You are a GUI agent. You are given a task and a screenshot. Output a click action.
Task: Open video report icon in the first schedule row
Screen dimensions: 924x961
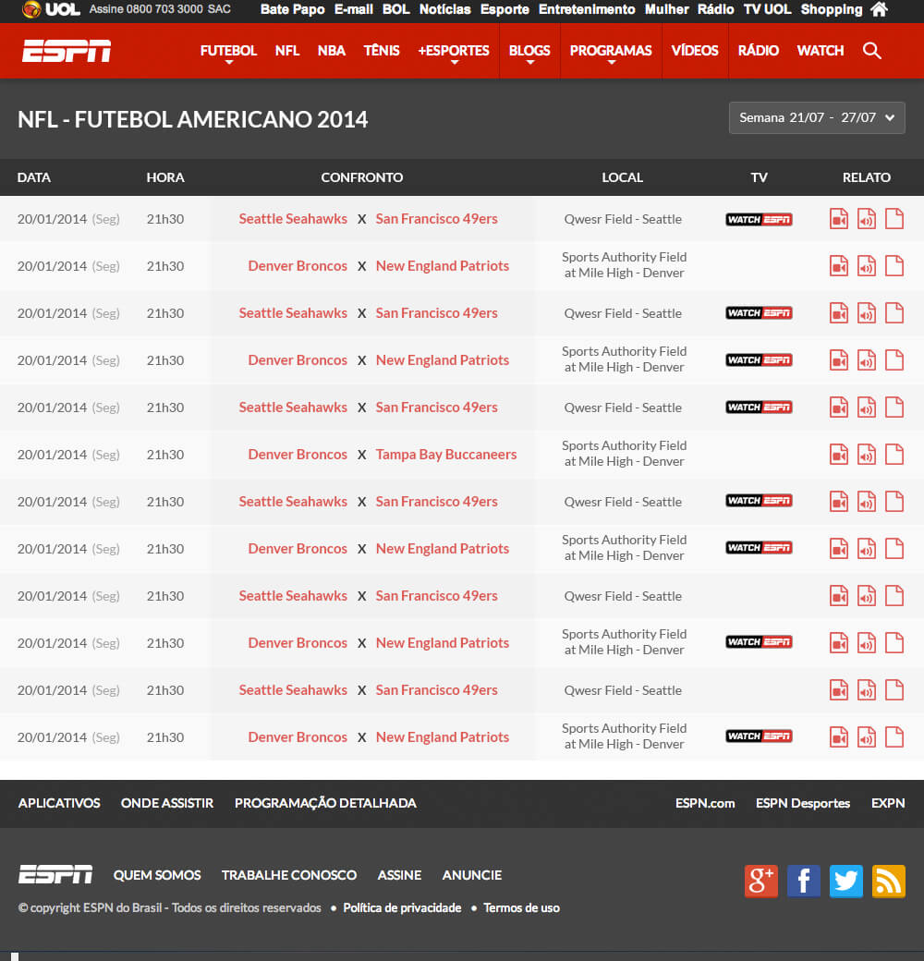pyautogui.click(x=839, y=219)
